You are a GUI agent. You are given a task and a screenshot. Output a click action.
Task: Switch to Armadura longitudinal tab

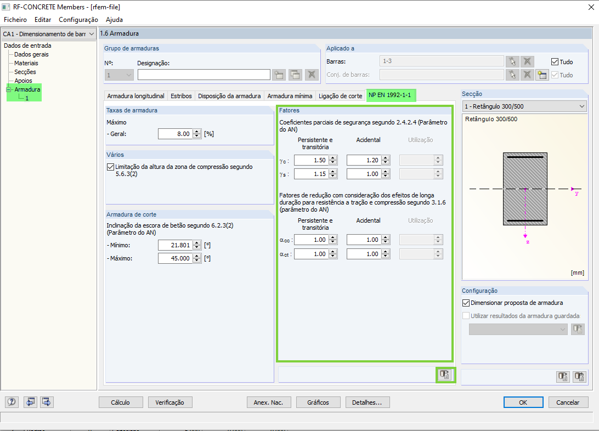135,96
